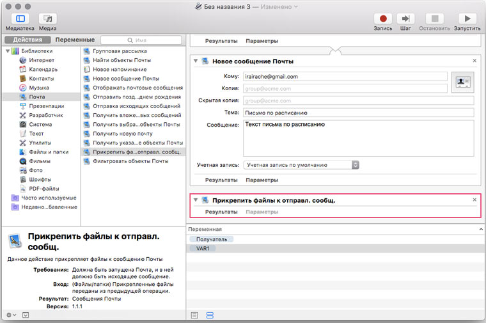Select the Фильмы library category
The width and height of the screenshot is (486, 323).
pyautogui.click(x=40, y=161)
